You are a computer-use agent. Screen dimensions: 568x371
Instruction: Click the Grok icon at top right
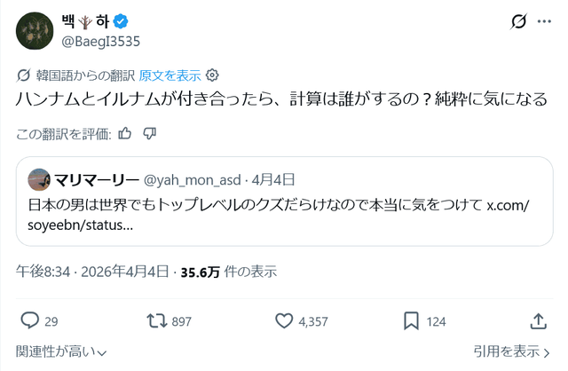point(522,23)
